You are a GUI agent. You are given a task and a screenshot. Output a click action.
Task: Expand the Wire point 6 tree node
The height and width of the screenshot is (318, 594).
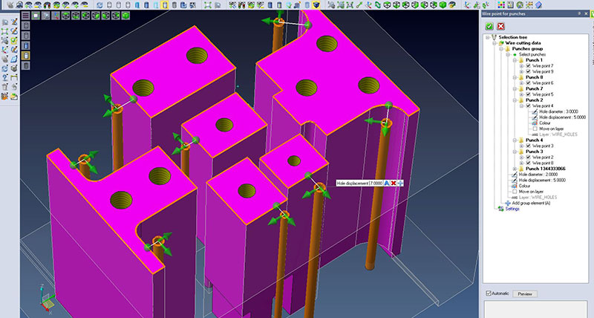coord(521,82)
